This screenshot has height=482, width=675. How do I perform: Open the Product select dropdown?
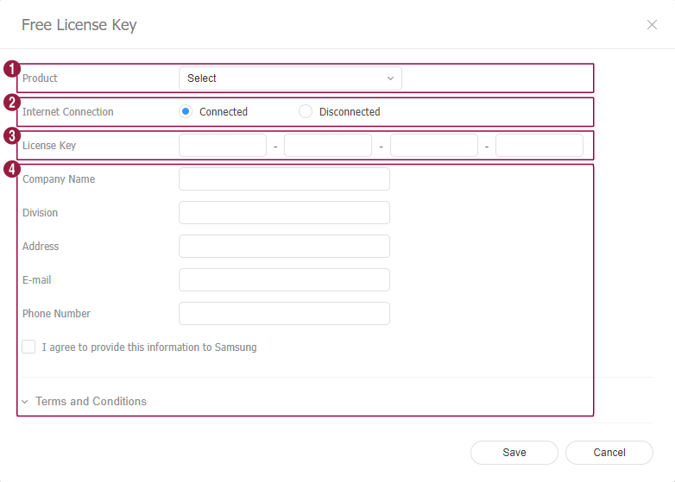tap(290, 78)
